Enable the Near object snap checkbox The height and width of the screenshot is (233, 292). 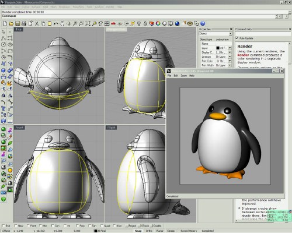pyautogui.click(x=16, y=225)
